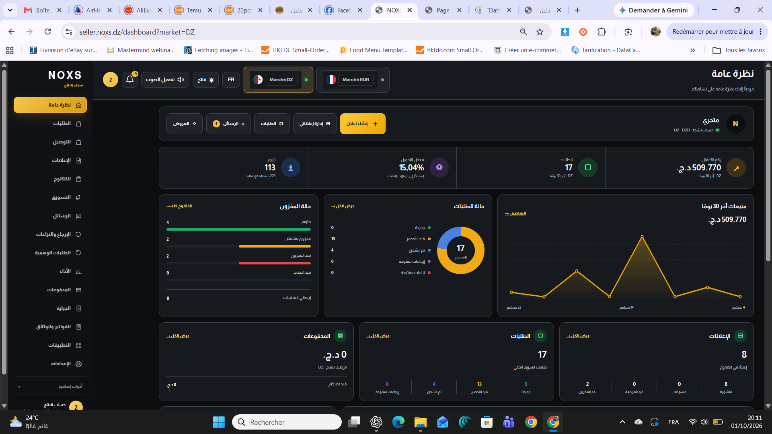The height and width of the screenshot is (434, 772).
Task: Click the red نفذ المخزون stock bar
Action: click(x=275, y=263)
